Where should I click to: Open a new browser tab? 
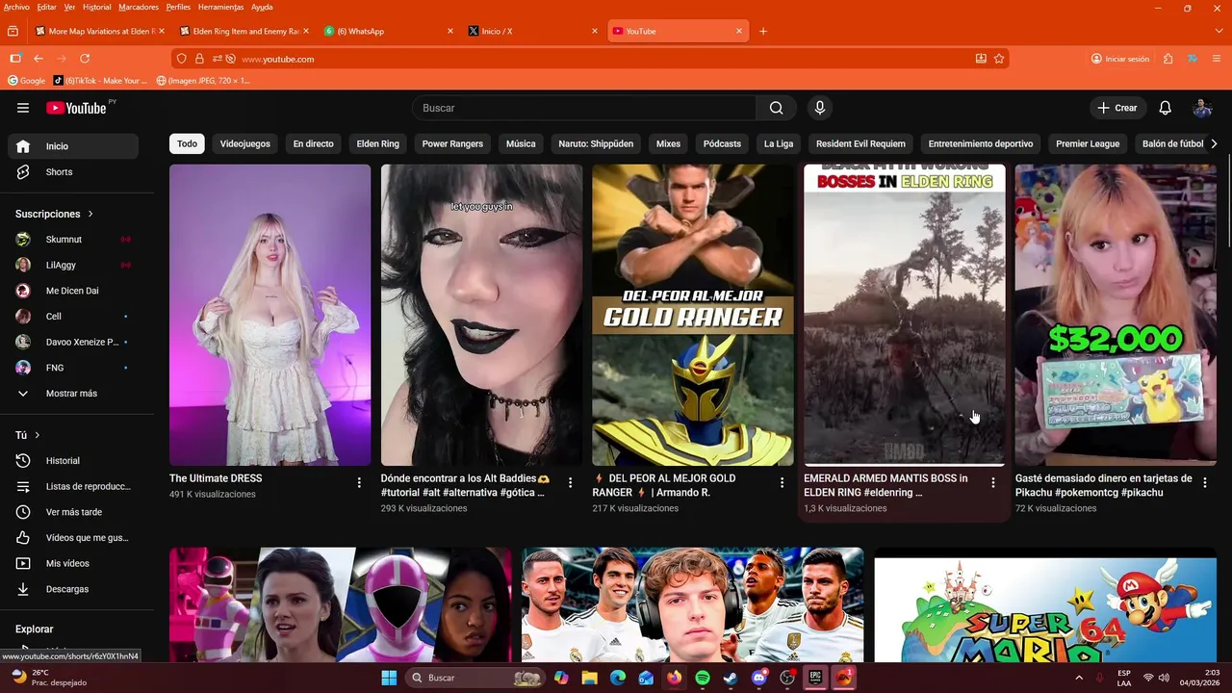(763, 31)
